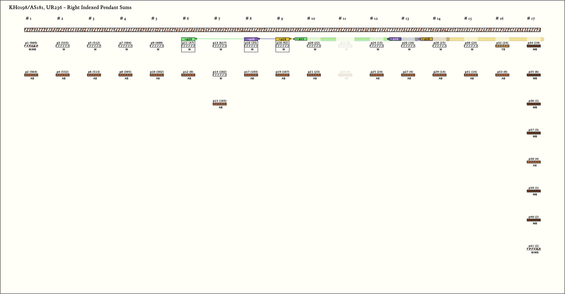Select the p1 (989) W:MB cord swatch
The height and width of the screenshot is (294, 565).
31,46
